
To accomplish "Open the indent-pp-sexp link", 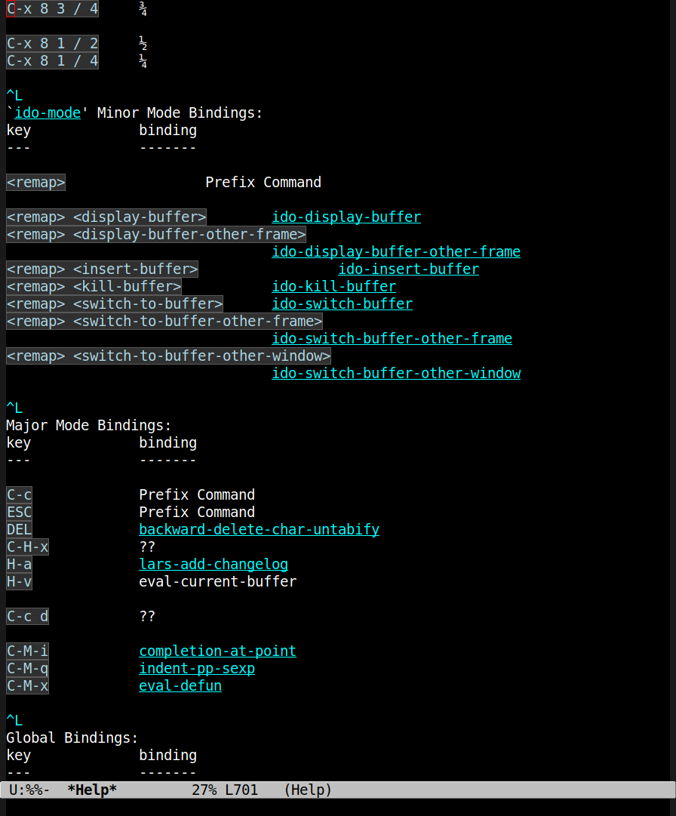I will coord(197,668).
